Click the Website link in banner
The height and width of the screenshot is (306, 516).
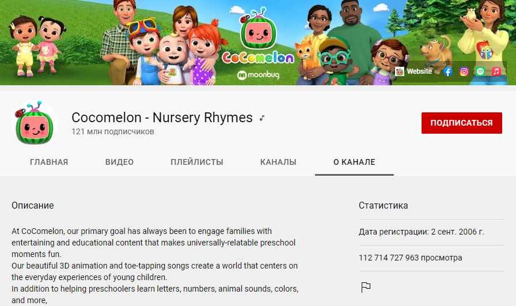pos(419,71)
